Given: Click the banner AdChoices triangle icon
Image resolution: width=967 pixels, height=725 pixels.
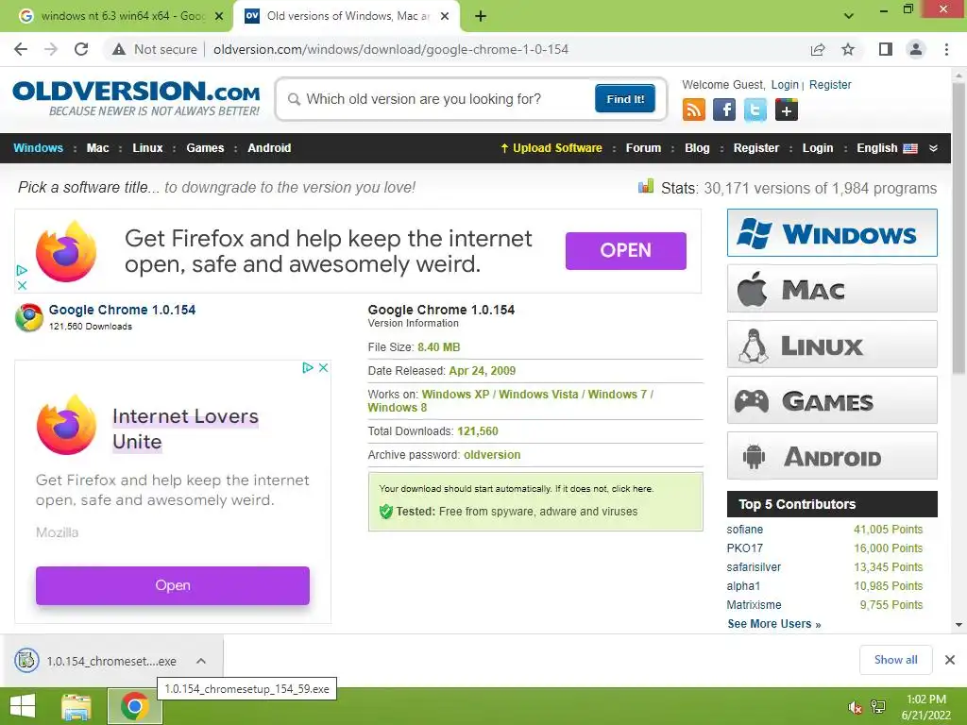Looking at the screenshot, I should [23, 270].
